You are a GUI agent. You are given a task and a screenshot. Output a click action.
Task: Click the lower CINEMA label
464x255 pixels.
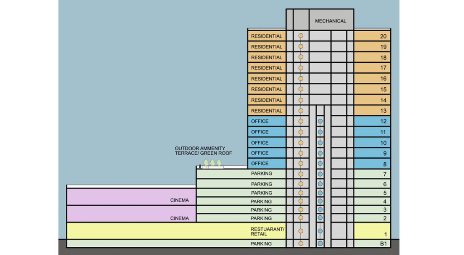point(179,218)
